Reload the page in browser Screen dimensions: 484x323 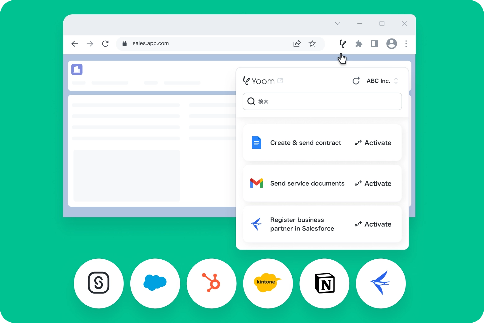pos(105,44)
